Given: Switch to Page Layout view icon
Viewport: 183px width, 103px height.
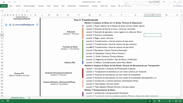Looking at the screenshot, I should pos(154,101).
